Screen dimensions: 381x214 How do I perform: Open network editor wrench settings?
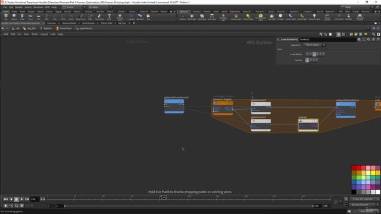(x=321, y=34)
